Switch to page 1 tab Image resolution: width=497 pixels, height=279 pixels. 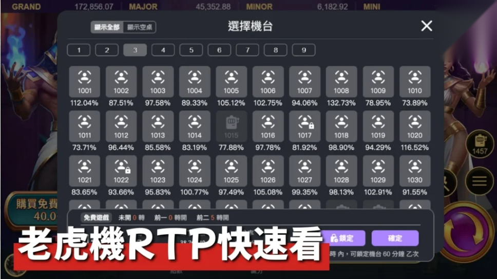pos(79,50)
